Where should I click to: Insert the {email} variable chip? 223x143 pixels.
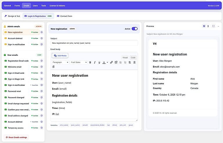(85, 125)
